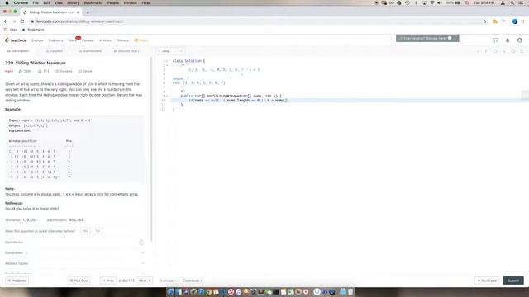The width and height of the screenshot is (529, 297).
Task: Open the Bookmarks folder in bookmarks bar
Action: click(x=33, y=30)
